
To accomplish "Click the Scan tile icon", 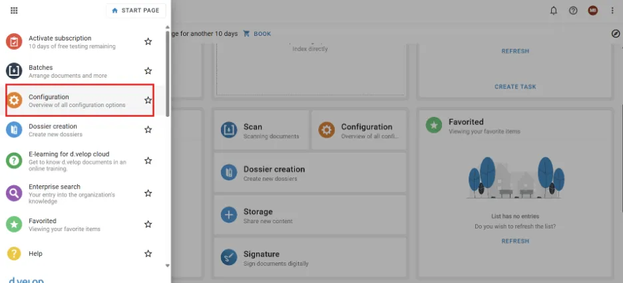I will click(x=229, y=130).
